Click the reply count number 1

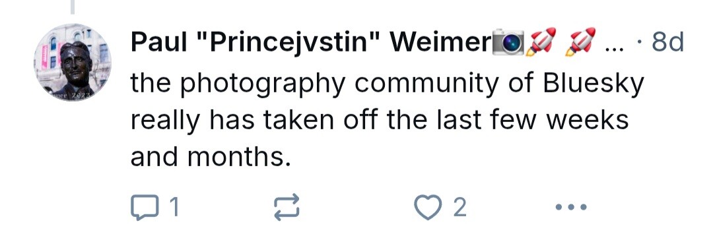[173, 208]
